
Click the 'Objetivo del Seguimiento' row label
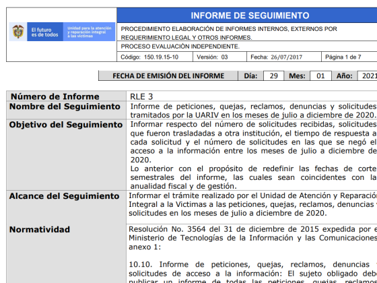(66, 125)
